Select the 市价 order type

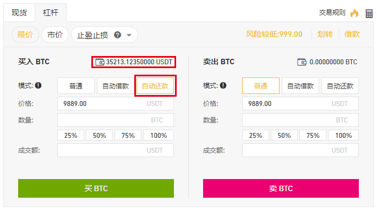click(x=55, y=35)
